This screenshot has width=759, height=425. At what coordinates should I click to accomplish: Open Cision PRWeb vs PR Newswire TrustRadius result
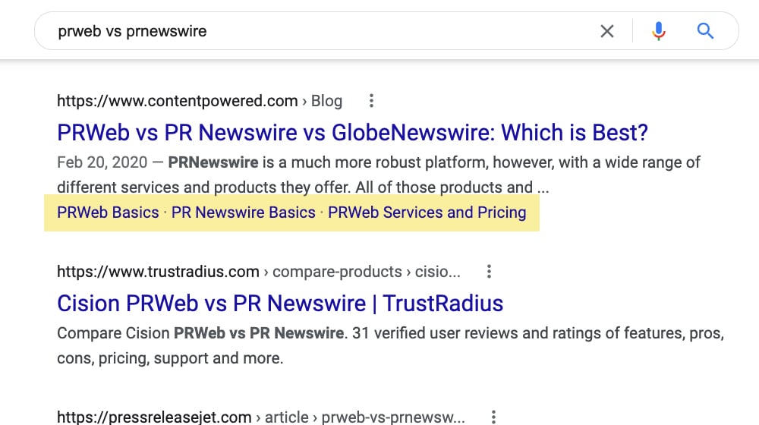(280, 304)
